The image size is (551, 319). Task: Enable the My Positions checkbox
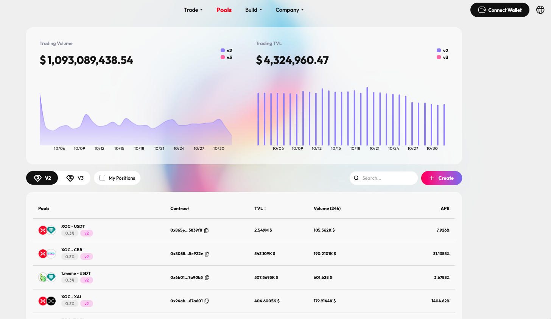coord(102,178)
